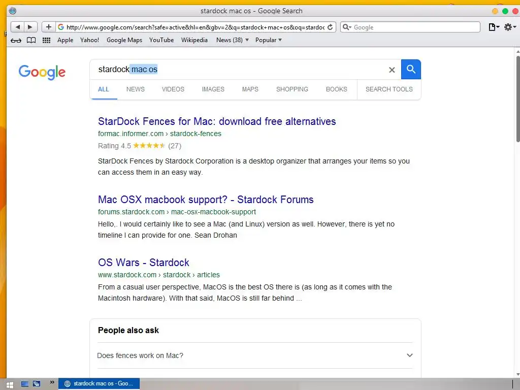Switch to the ALL results tab
The height and width of the screenshot is (390, 520).
click(x=104, y=89)
